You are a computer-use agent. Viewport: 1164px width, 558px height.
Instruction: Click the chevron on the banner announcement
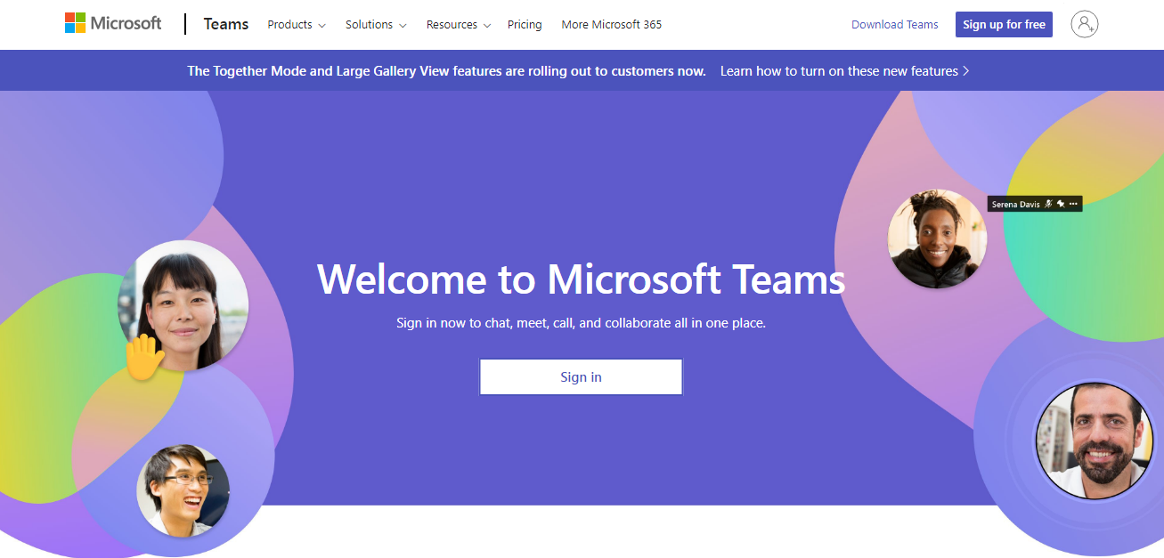coord(966,70)
